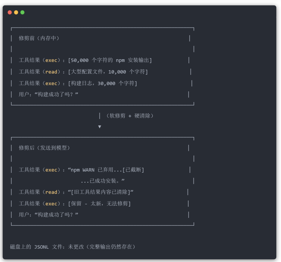Click the downward triangle arrow between the boxes
This screenshot has width=281, height=262.
pos(99,127)
